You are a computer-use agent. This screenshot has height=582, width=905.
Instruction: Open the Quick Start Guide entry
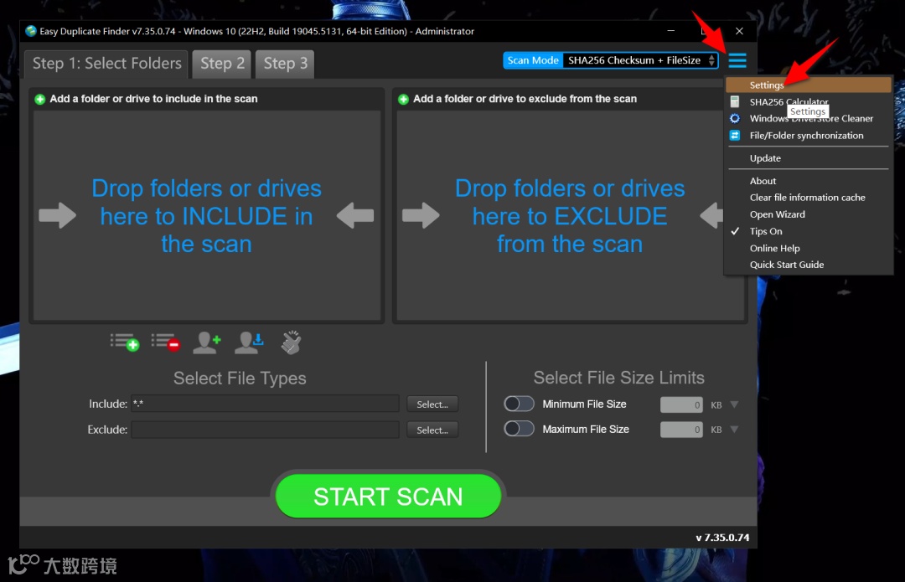808,265
